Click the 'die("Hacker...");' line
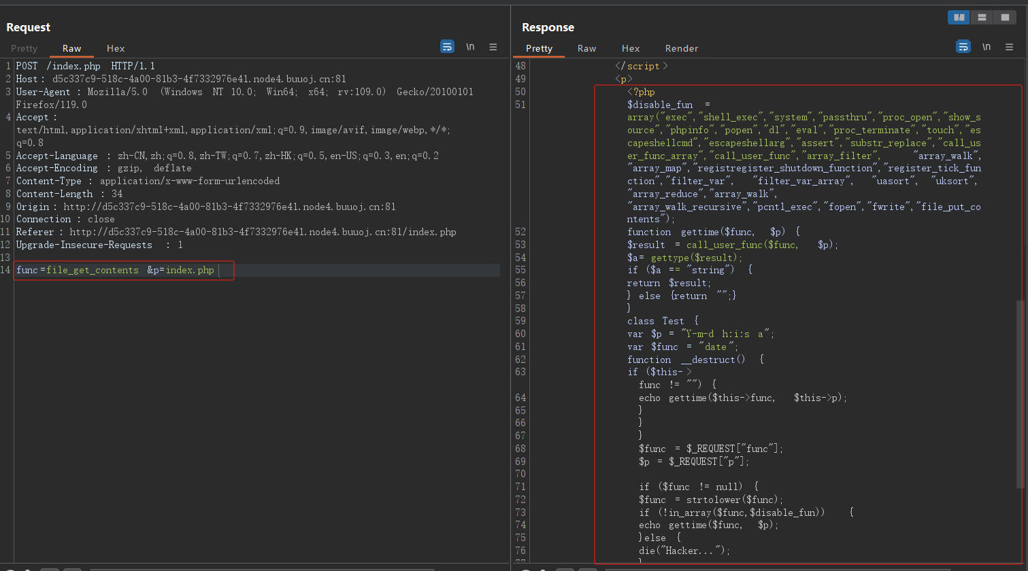Image resolution: width=1028 pixels, height=571 pixels. click(684, 551)
